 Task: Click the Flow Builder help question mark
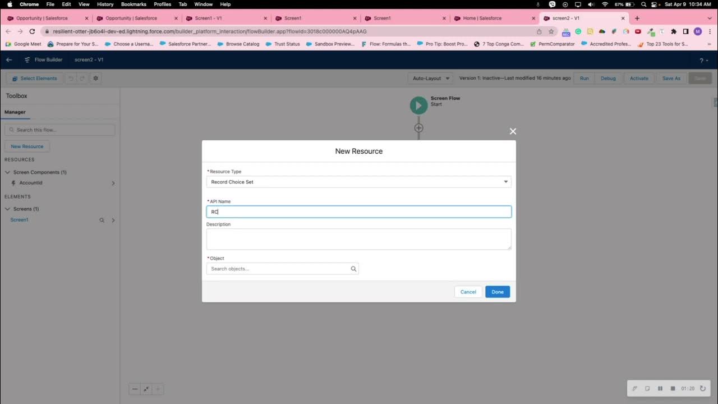701,60
